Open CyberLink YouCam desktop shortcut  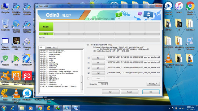[168, 8]
